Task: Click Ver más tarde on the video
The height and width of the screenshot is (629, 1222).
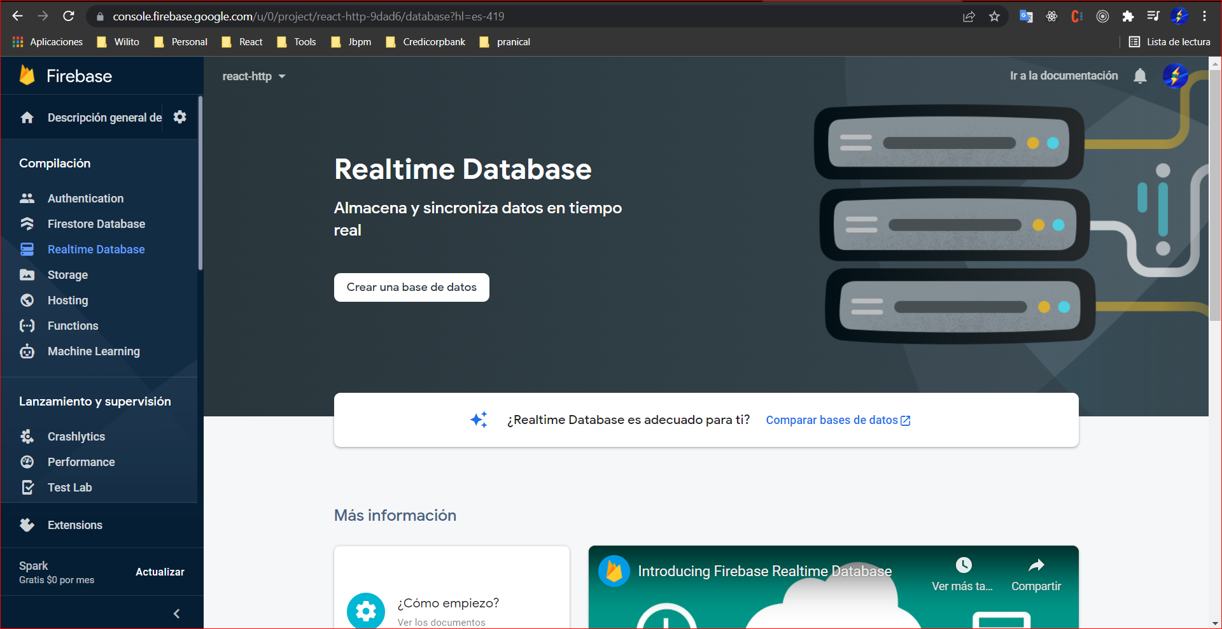Action: pos(962,575)
